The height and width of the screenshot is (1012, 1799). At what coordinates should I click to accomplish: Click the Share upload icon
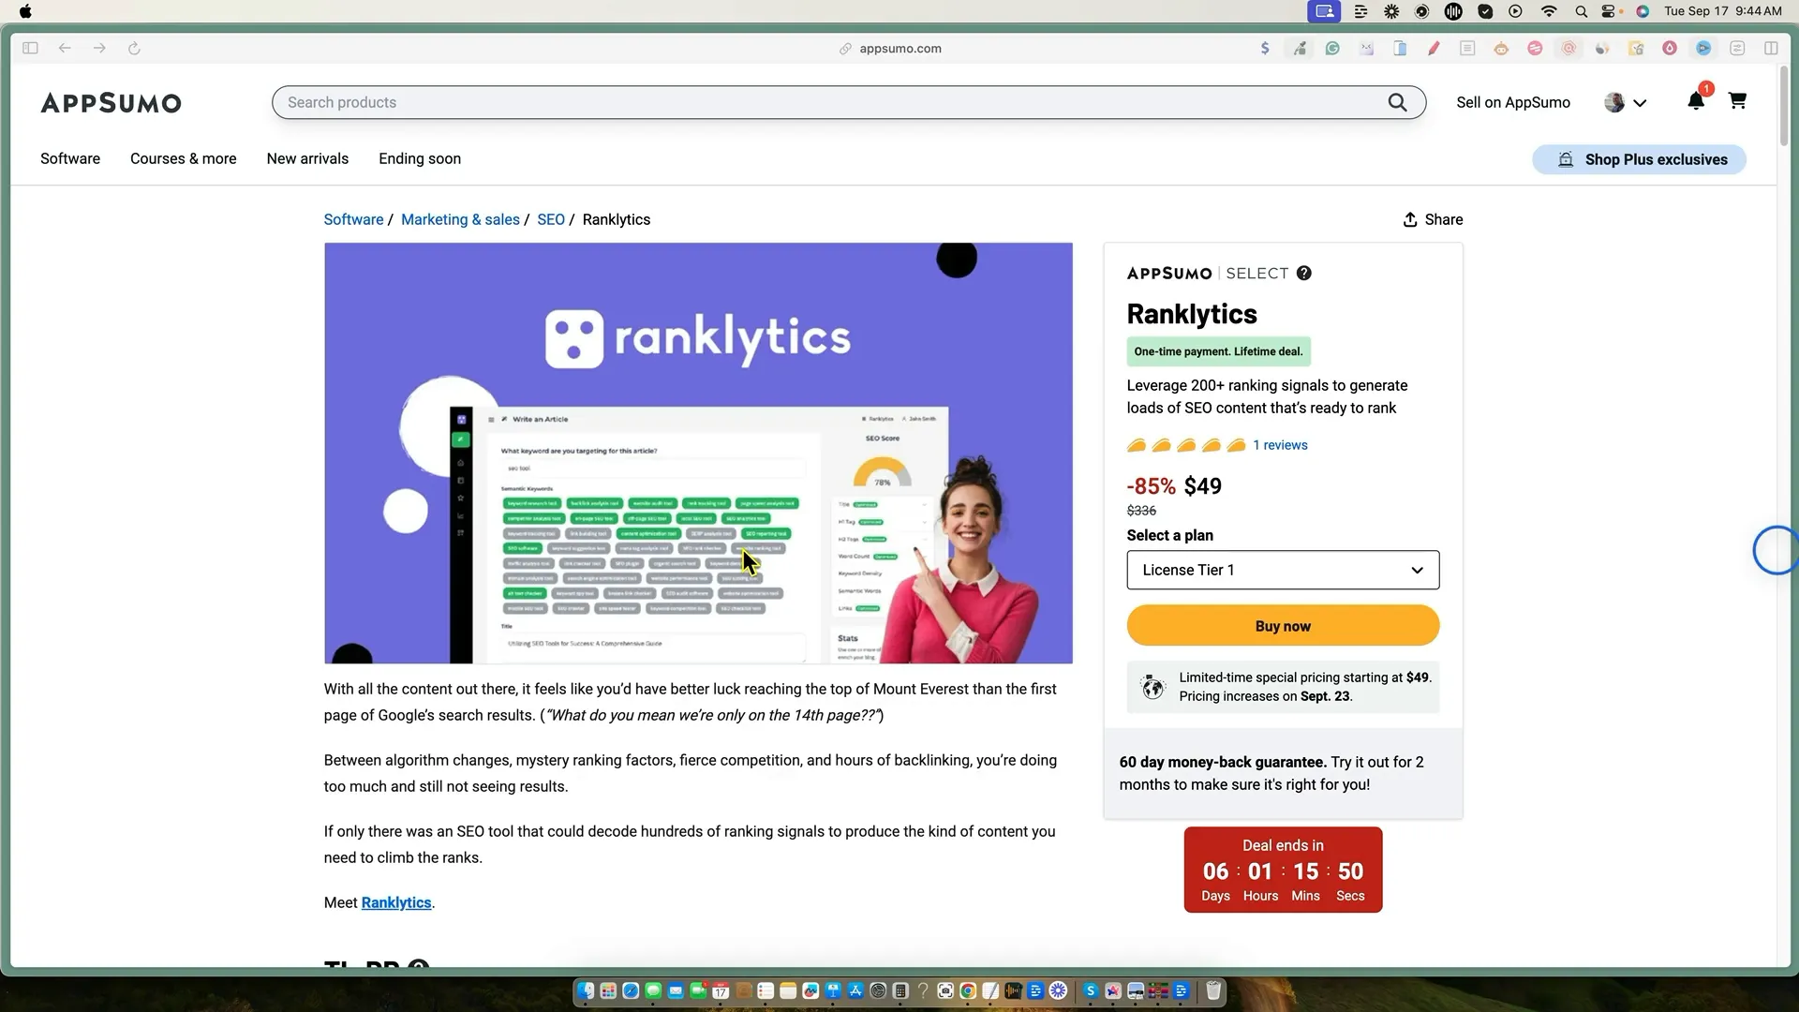tap(1410, 219)
